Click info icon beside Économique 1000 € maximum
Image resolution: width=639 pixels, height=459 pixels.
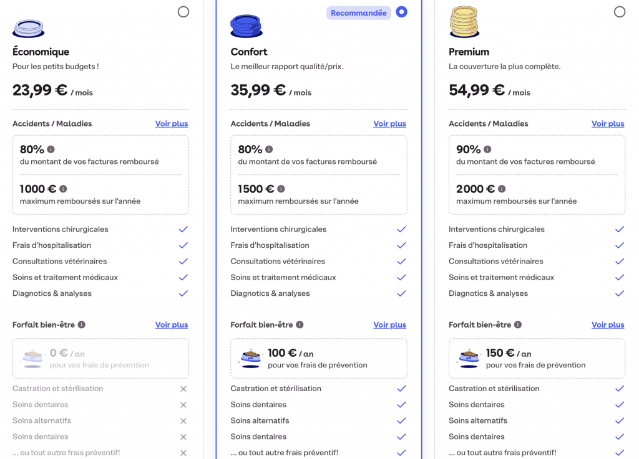63,189
